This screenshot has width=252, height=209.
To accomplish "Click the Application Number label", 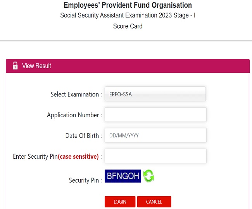I will coord(74,115).
